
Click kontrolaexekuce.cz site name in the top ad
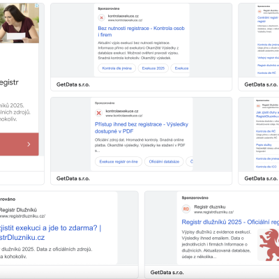coord(123,16)
